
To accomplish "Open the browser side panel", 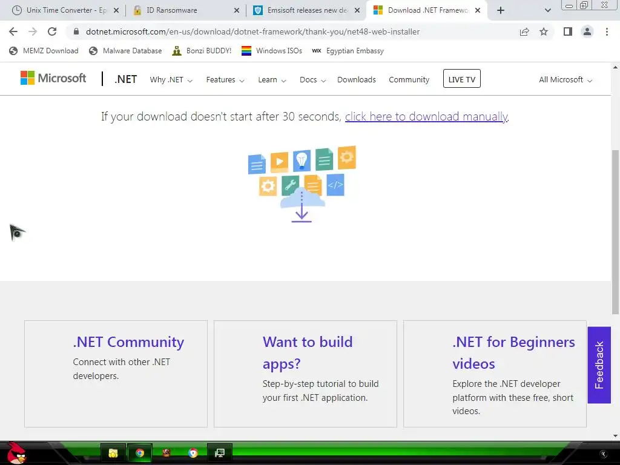I will click(x=568, y=31).
